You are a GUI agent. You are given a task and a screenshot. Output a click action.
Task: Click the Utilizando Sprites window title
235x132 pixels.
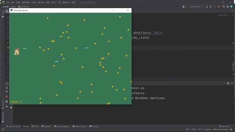click(x=21, y=10)
